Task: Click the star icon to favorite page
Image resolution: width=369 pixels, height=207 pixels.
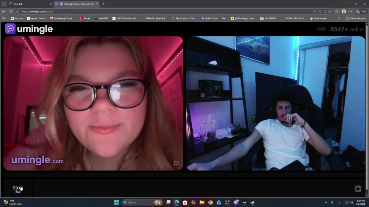Action: [x=325, y=11]
